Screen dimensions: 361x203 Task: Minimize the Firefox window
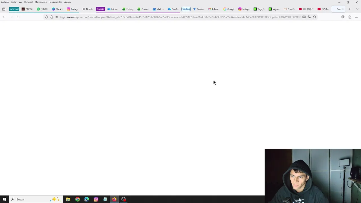[x=339, y=2]
